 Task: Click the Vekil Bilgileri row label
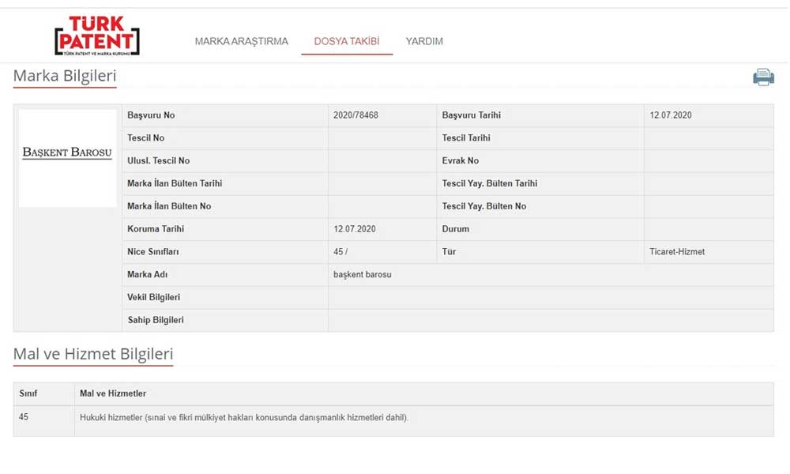coord(154,297)
